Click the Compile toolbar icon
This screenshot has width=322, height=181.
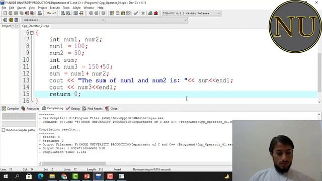coord(112,14)
